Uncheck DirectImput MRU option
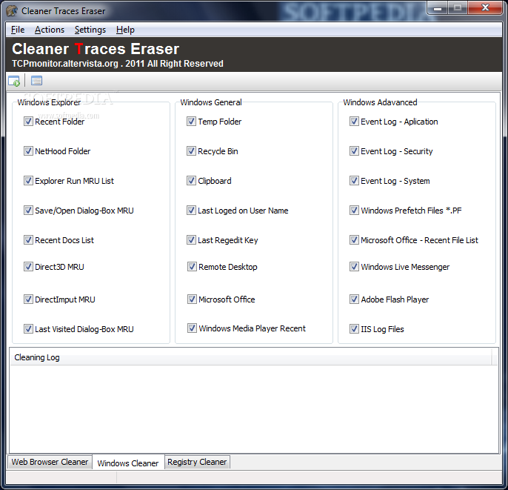Viewport: 508px width, 490px height. click(x=28, y=299)
